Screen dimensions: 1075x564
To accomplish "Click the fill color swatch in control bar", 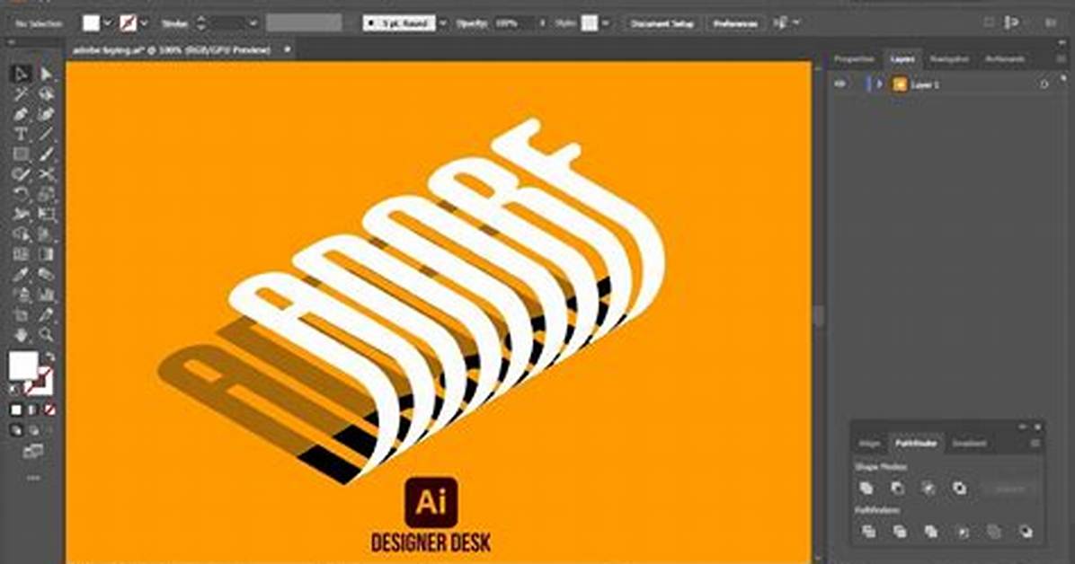I will [x=91, y=23].
